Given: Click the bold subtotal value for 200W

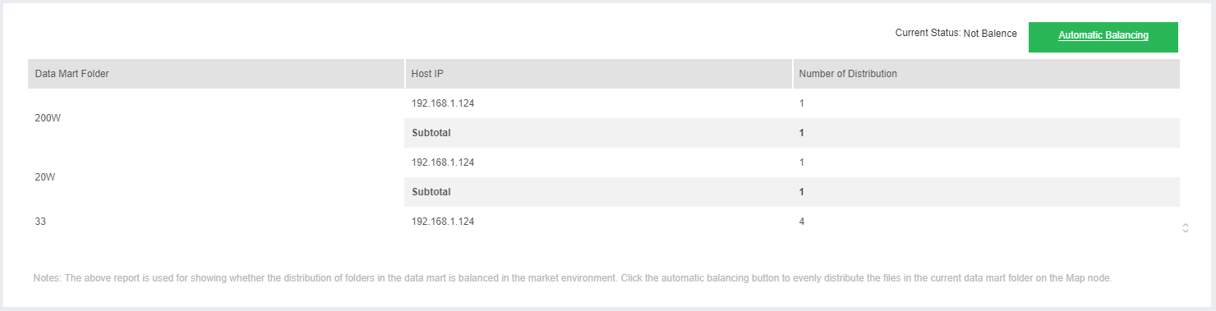Looking at the screenshot, I should 802,133.
